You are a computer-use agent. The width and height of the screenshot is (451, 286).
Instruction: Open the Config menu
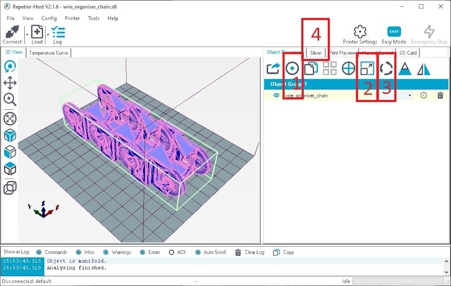point(49,18)
